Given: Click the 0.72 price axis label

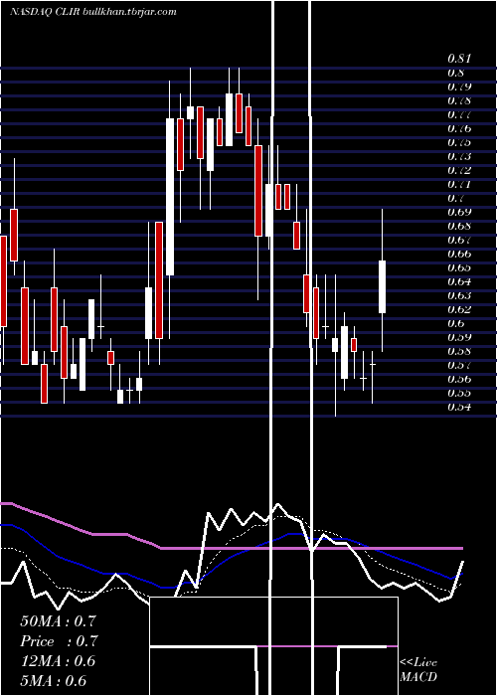Looking at the screenshot, I should [459, 170].
